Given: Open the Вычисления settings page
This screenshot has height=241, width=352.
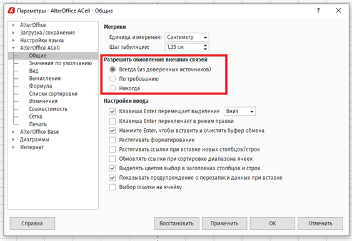Looking at the screenshot, I should click(x=44, y=78).
